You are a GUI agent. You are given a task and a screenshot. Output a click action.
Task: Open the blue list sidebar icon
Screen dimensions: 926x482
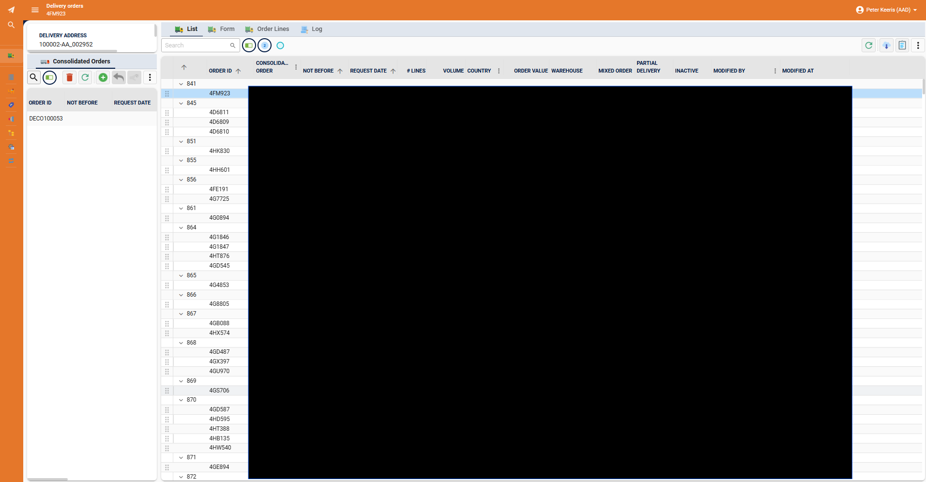pyautogui.click(x=11, y=77)
